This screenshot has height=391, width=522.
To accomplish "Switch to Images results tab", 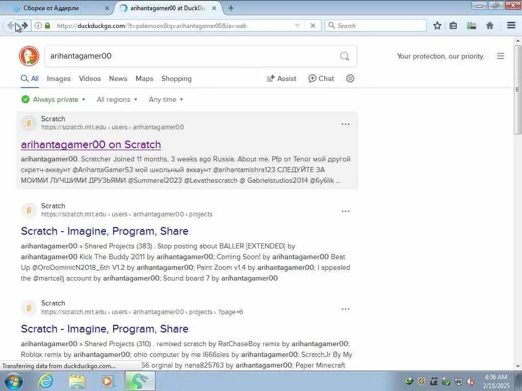I will (59, 79).
